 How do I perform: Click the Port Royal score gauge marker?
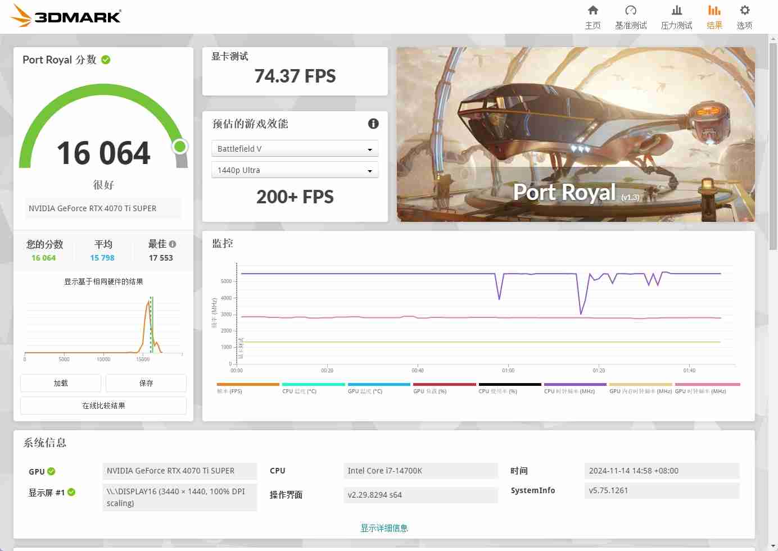point(180,146)
